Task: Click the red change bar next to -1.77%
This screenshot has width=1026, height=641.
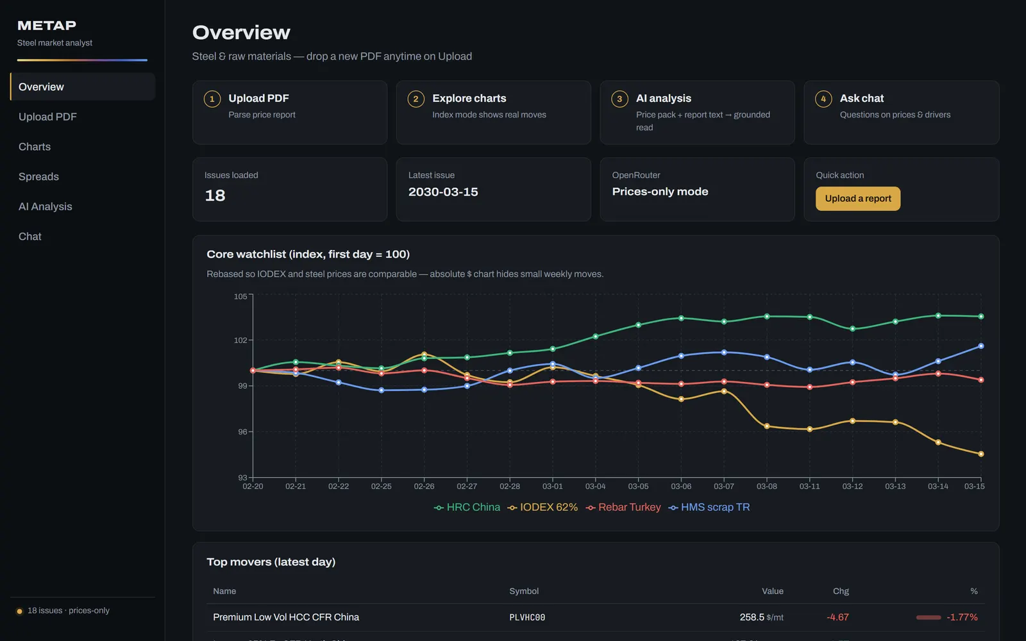Action: (929, 617)
